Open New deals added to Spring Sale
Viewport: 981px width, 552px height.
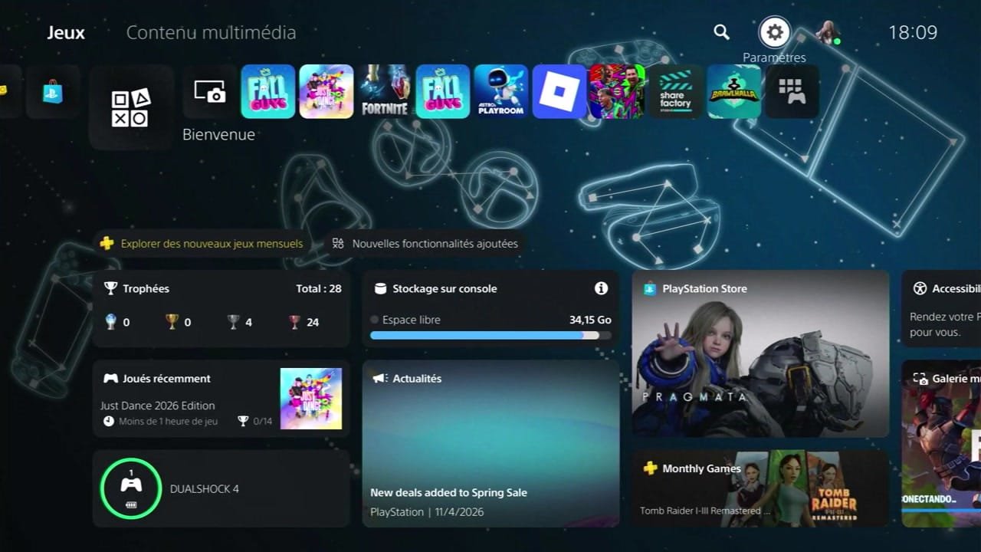click(448, 493)
